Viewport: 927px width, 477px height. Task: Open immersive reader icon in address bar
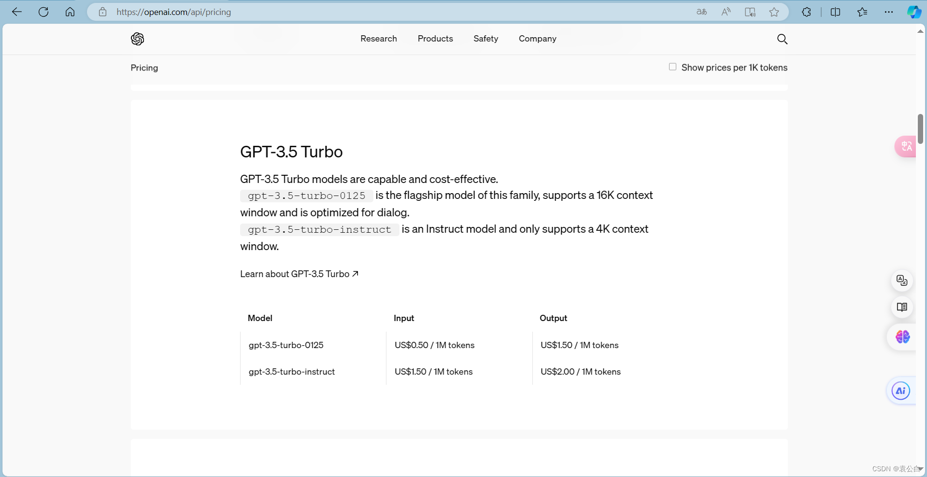pyautogui.click(x=750, y=12)
